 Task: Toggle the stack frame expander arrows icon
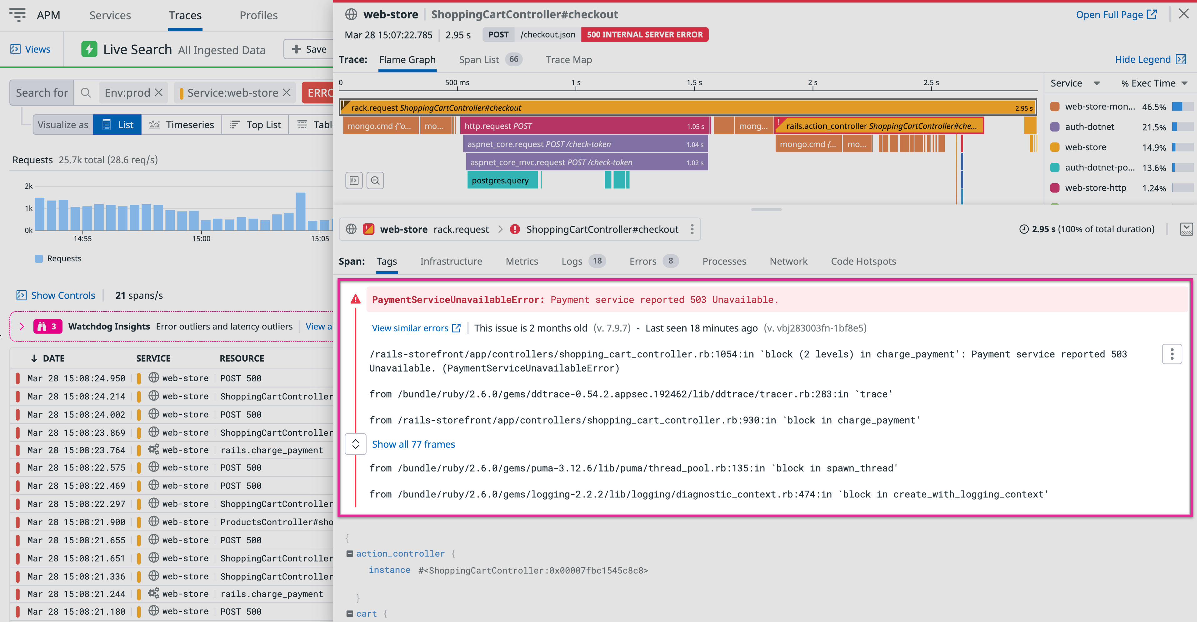[x=355, y=444]
